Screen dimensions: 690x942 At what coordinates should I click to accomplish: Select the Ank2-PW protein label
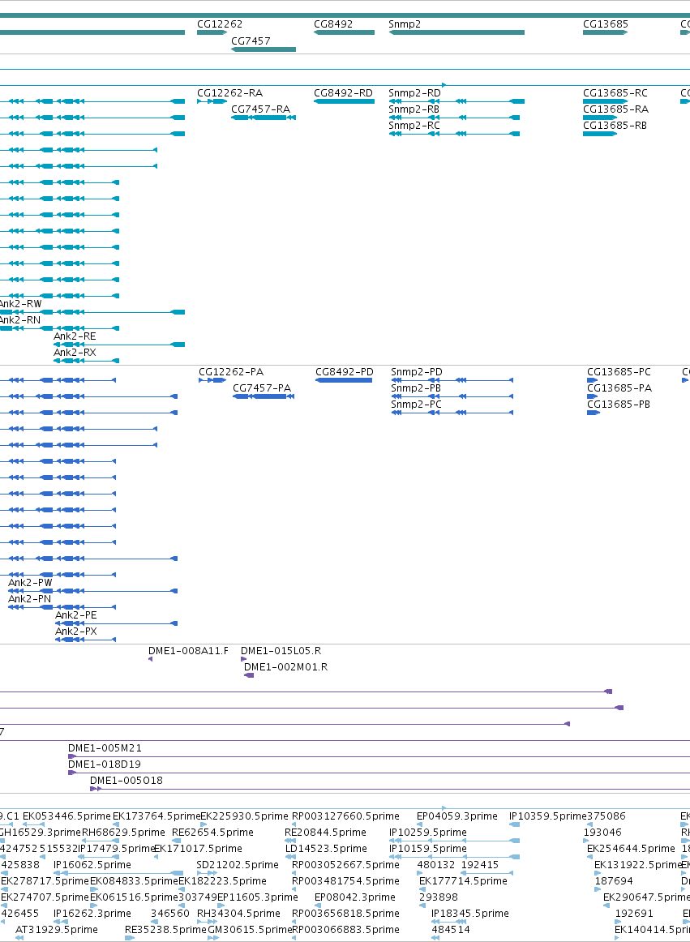point(30,584)
